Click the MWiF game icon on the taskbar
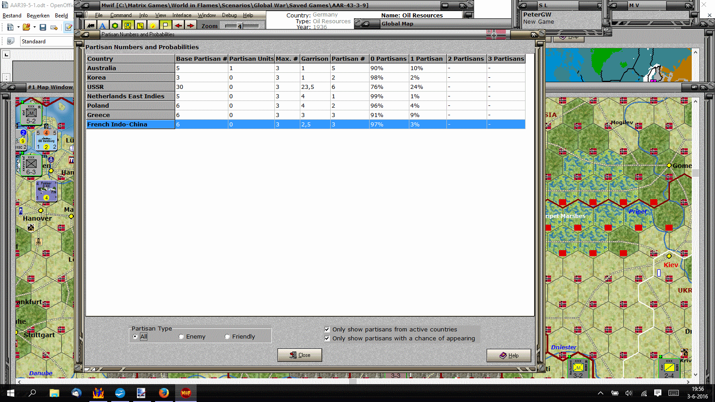Screen dimensions: 715x402 (x=186, y=393)
